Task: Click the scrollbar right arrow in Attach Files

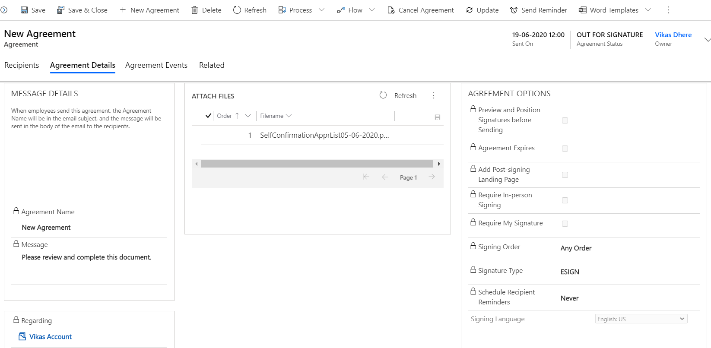Action: (x=439, y=164)
